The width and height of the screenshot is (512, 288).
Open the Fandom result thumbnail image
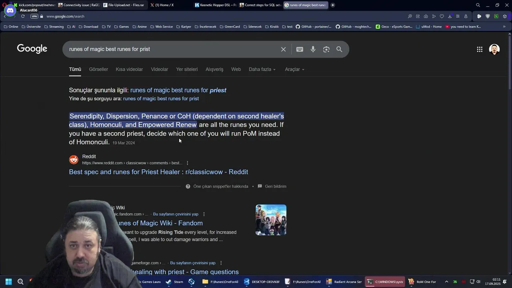[x=271, y=220]
